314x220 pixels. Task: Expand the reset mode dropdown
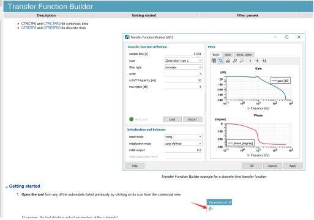(x=184, y=137)
